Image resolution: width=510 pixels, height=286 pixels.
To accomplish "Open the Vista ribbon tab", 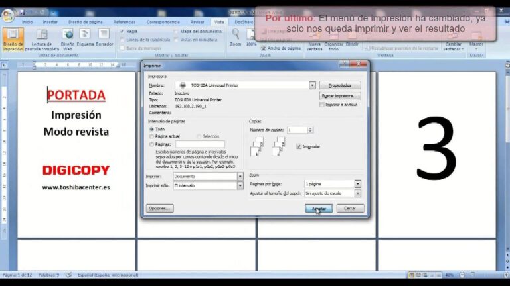I will click(x=219, y=22).
